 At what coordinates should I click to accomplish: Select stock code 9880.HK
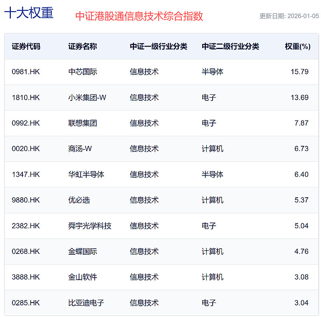coord(26,200)
